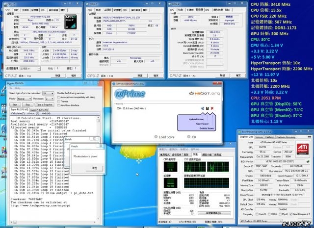Open the Validation tab in GPU-Z

click(x=269, y=137)
